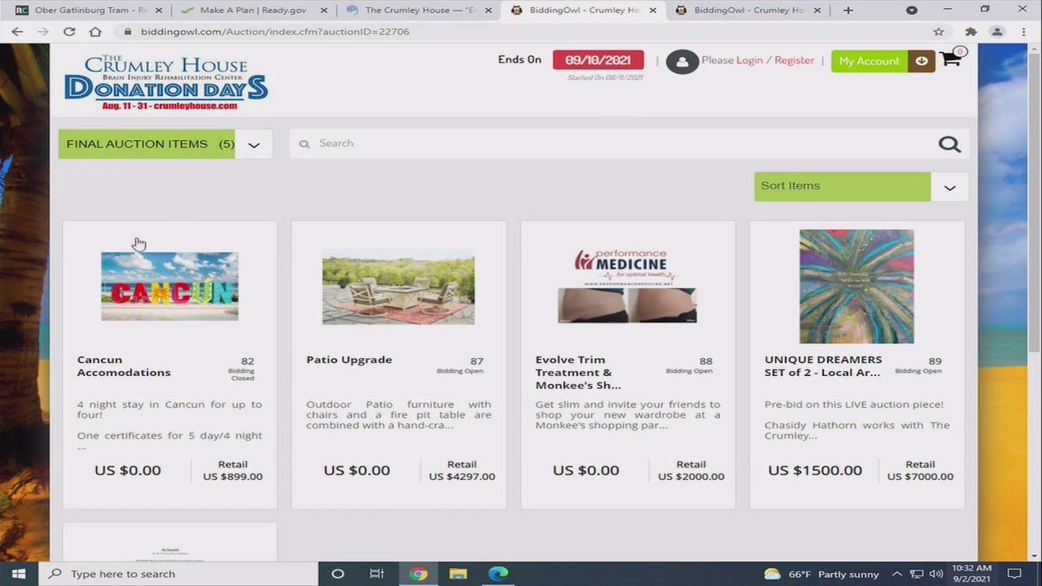
Task: Expand My Account dropdown arrow
Action: tap(922, 61)
